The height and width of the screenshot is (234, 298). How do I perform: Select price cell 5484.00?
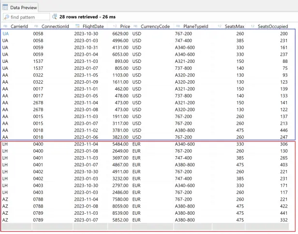click(120, 144)
